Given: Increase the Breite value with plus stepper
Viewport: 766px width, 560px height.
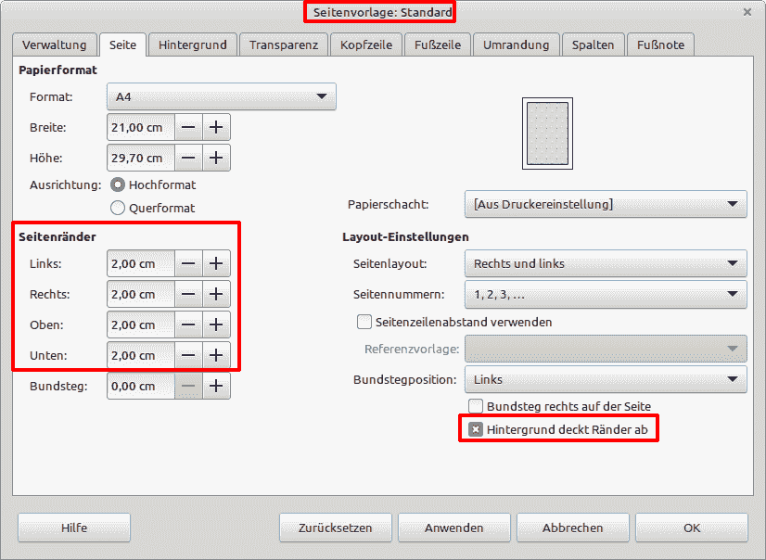Looking at the screenshot, I should [x=216, y=127].
